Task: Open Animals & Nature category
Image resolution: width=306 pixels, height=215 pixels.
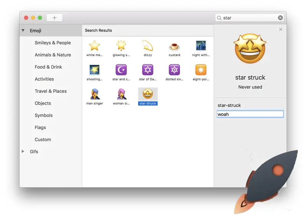Action: coord(53,55)
